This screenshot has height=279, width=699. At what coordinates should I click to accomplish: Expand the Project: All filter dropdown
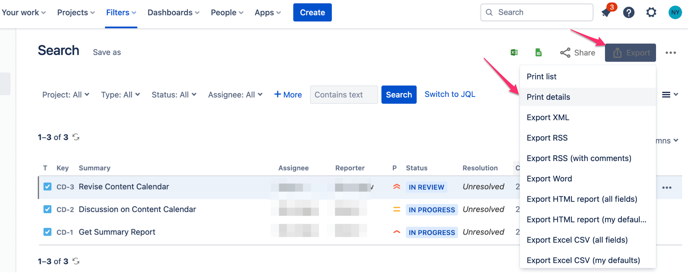tap(66, 95)
